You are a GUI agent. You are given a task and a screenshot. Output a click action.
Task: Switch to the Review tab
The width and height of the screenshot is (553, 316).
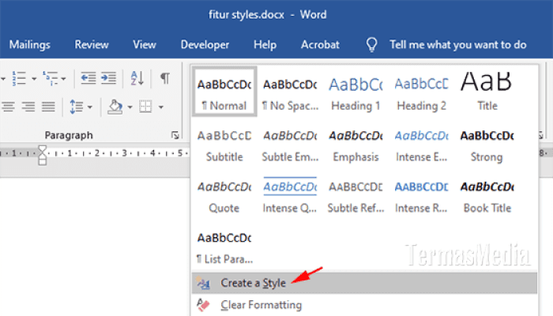click(x=92, y=45)
